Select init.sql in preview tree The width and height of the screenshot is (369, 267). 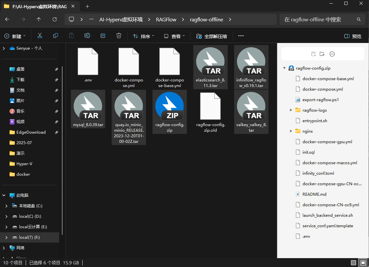click(x=308, y=152)
